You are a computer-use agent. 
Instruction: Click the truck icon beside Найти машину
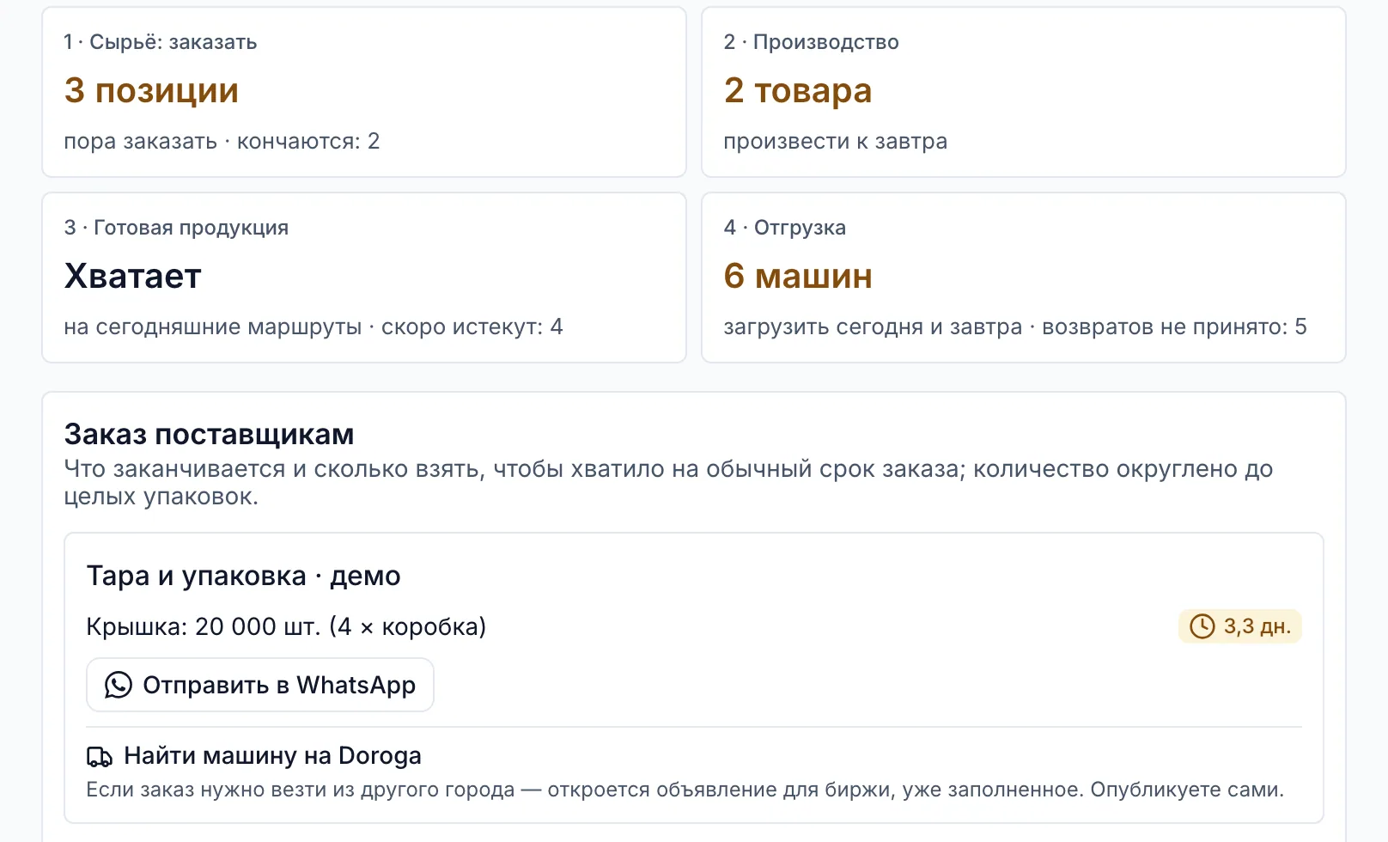100,756
